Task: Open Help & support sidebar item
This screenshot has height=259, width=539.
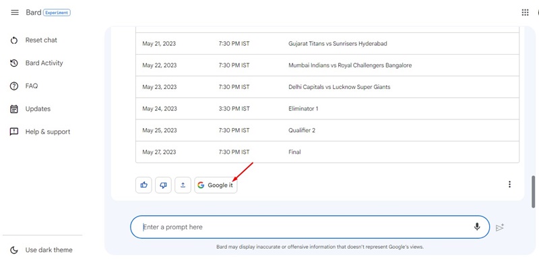Action: (x=48, y=132)
